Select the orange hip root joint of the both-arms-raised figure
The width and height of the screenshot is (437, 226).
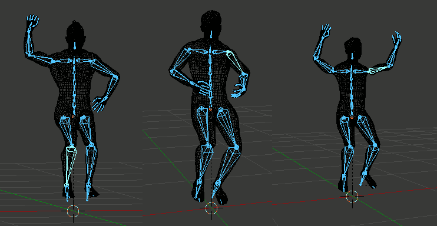point(352,117)
